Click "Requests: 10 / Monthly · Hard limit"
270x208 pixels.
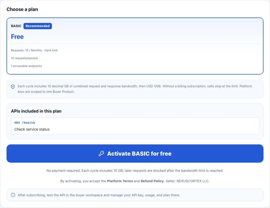tap(34, 50)
